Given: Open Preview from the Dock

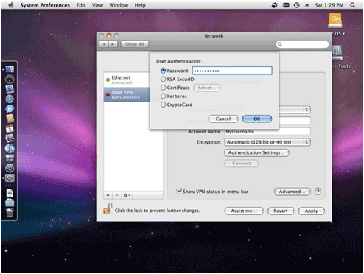Looking at the screenshot, I should click(x=10, y=138).
